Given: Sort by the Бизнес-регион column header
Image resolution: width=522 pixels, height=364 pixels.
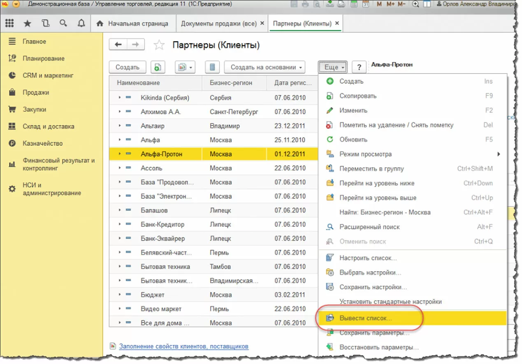Looking at the screenshot, I should [x=231, y=83].
